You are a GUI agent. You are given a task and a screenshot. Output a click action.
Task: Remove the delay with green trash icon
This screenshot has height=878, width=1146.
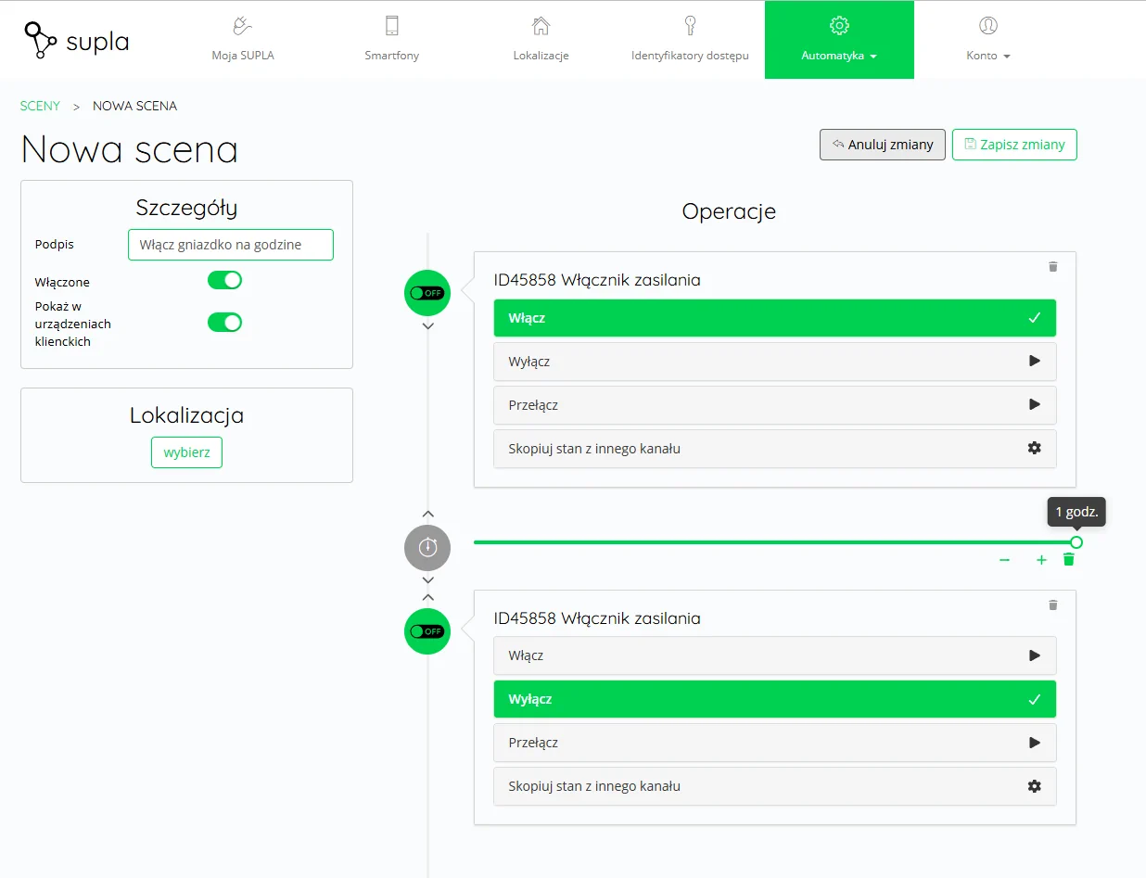1068,559
